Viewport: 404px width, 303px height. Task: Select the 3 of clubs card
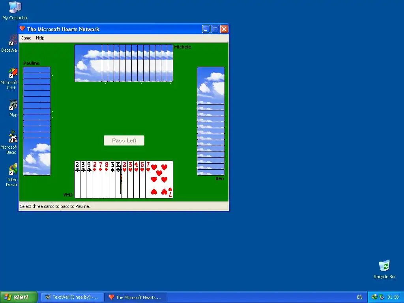(x=83, y=180)
